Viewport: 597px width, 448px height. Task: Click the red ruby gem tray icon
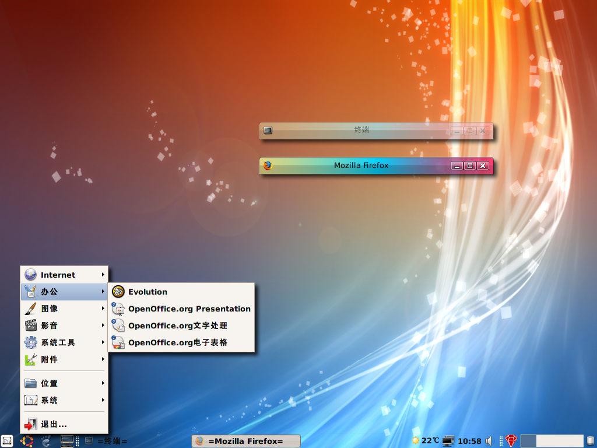click(x=511, y=441)
